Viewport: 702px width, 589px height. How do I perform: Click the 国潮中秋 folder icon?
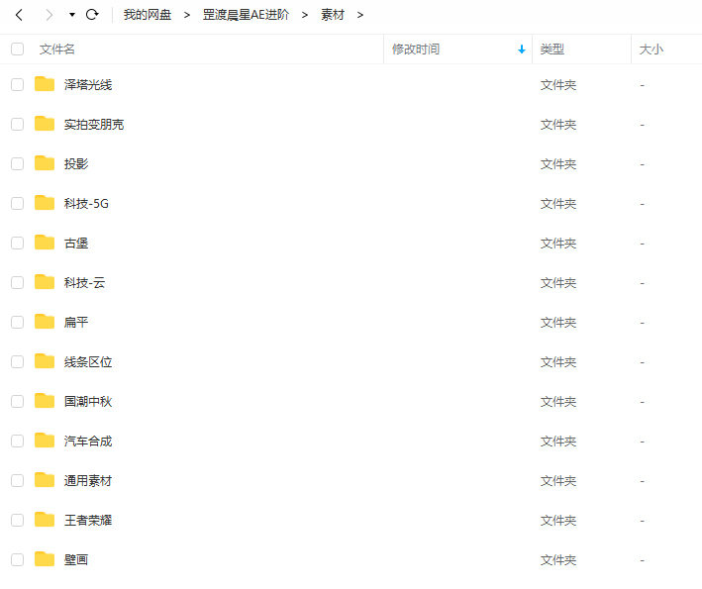[x=45, y=401]
